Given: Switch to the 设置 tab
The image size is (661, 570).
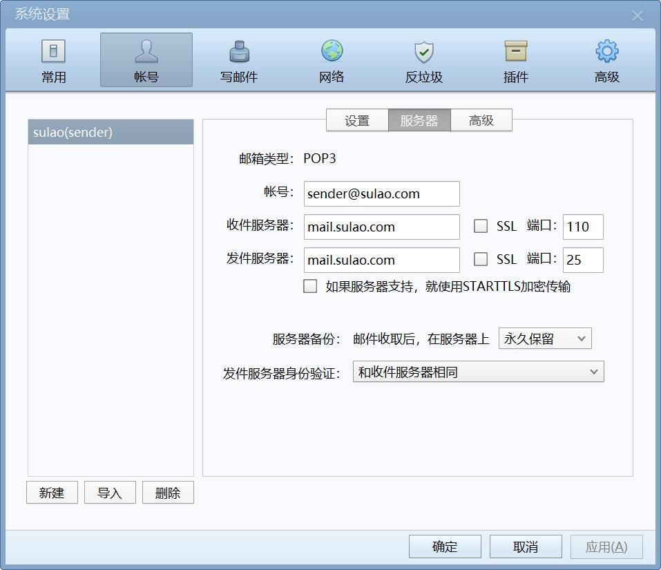Looking at the screenshot, I should pos(357,121).
